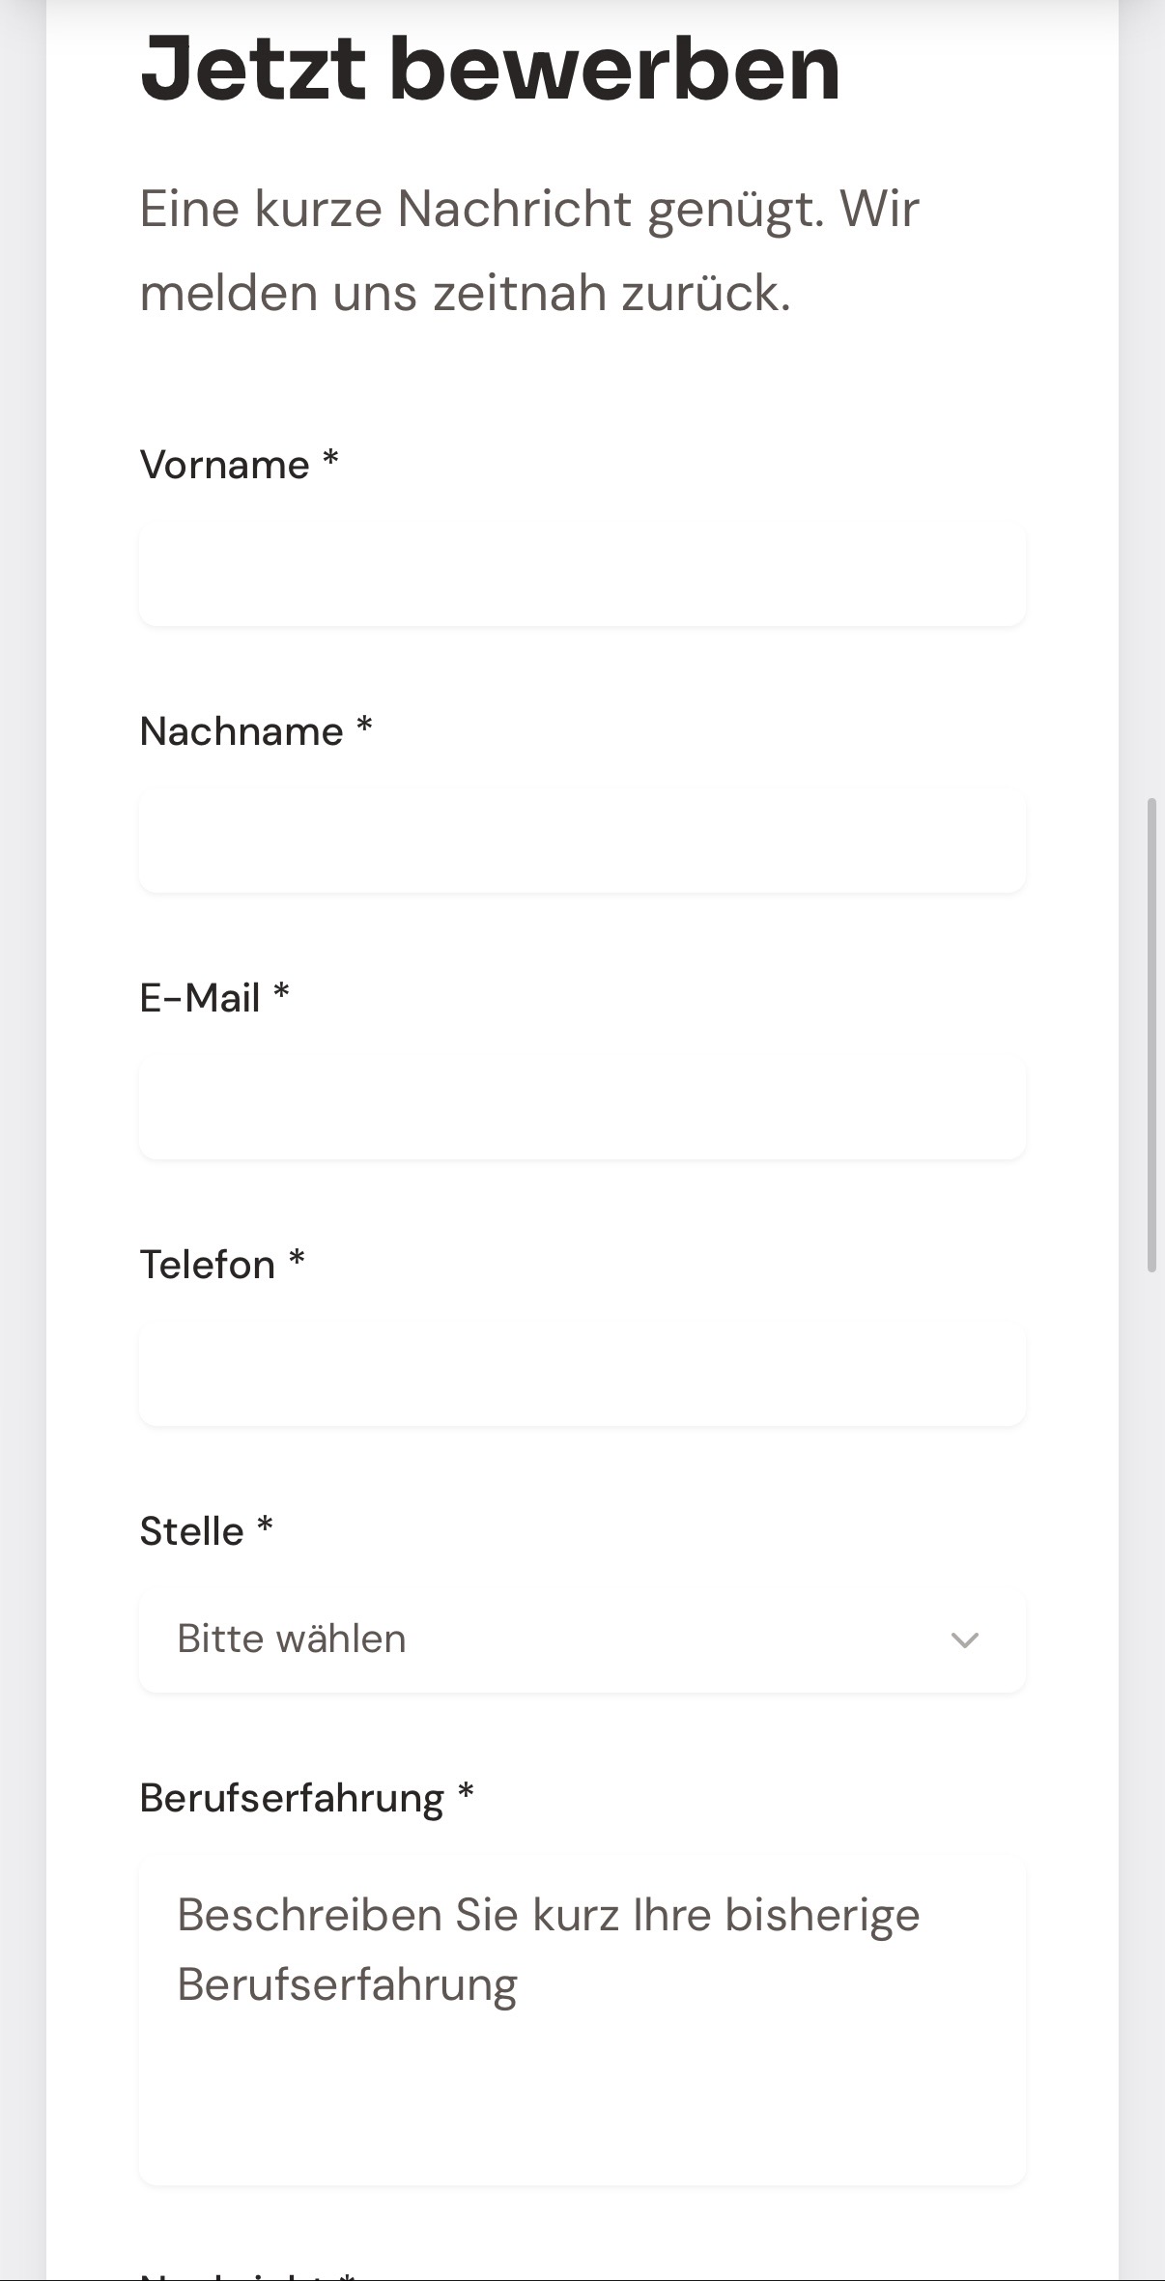Click the required asterisk beside E-Mail
1165x2281 pixels.
tap(281, 992)
